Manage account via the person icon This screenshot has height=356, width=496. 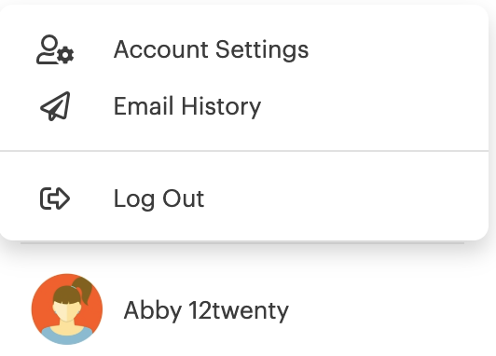(55, 49)
